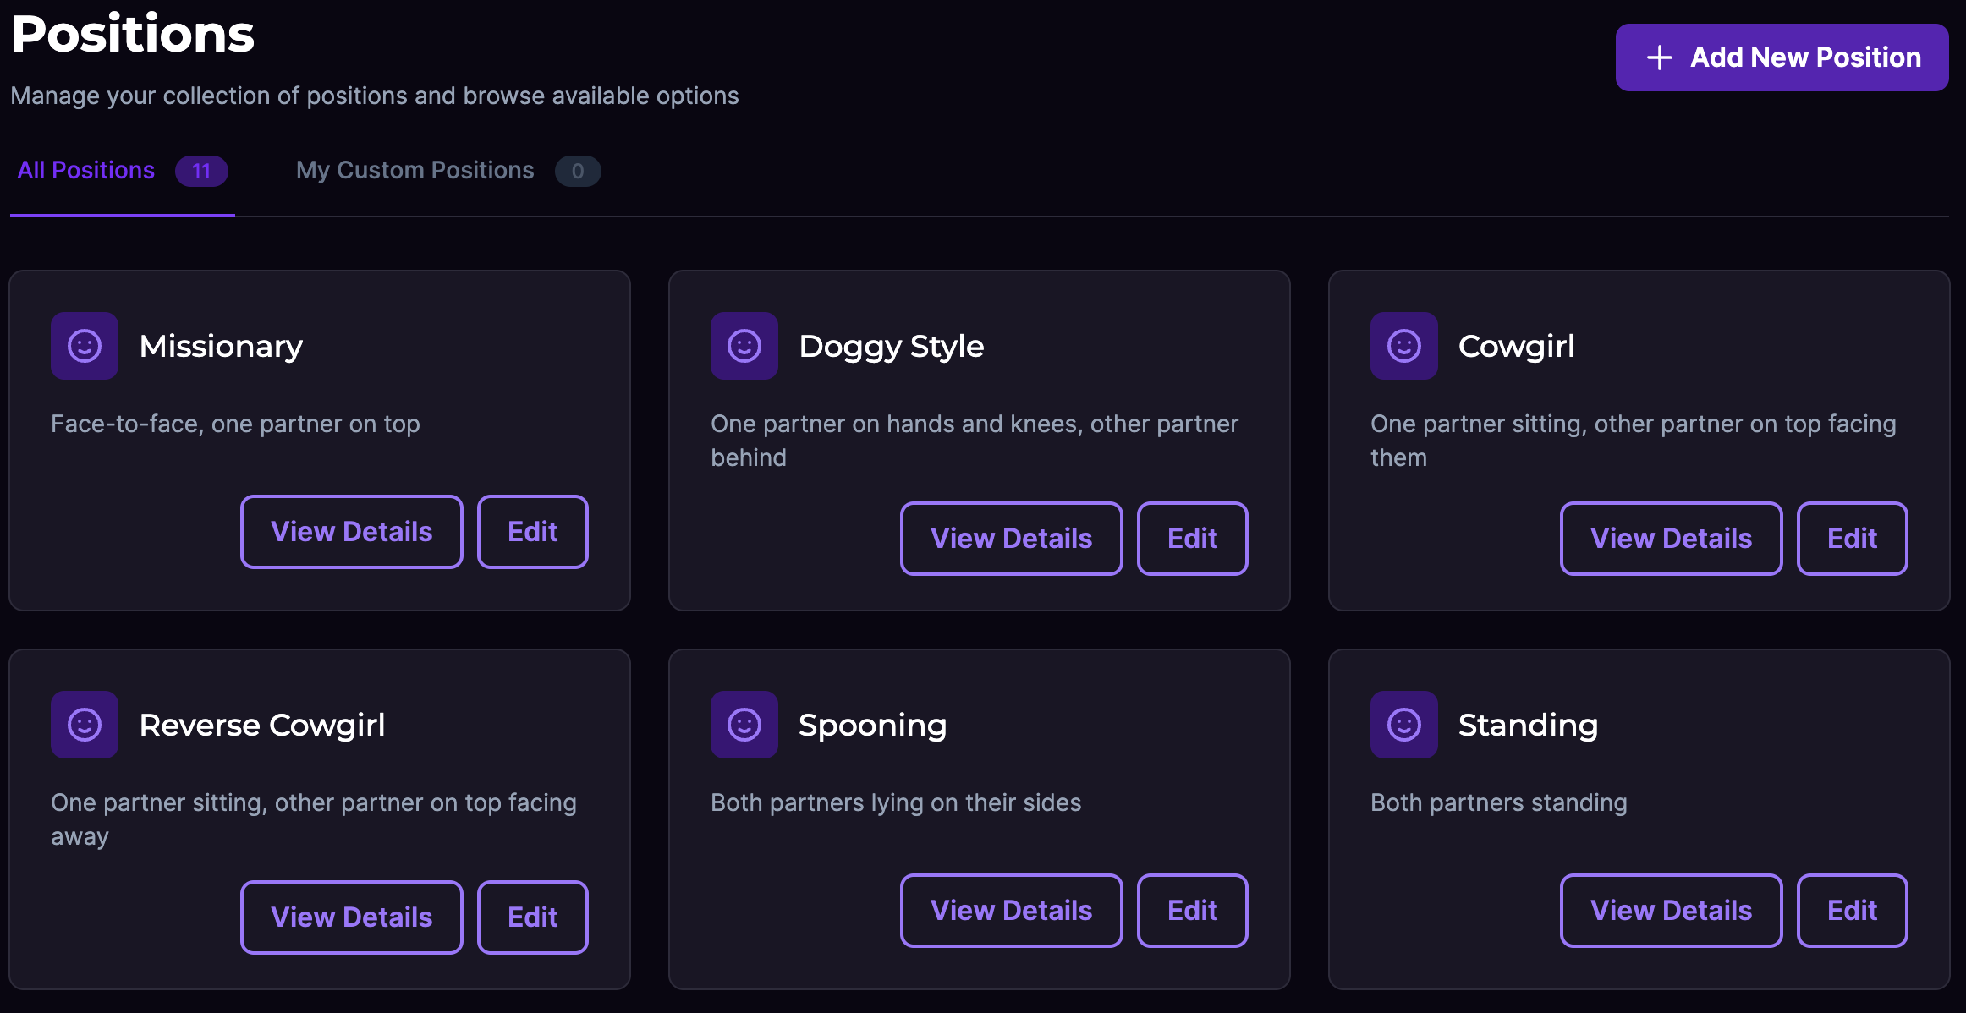Click the smiley icon on Missionary card

pyautogui.click(x=85, y=346)
